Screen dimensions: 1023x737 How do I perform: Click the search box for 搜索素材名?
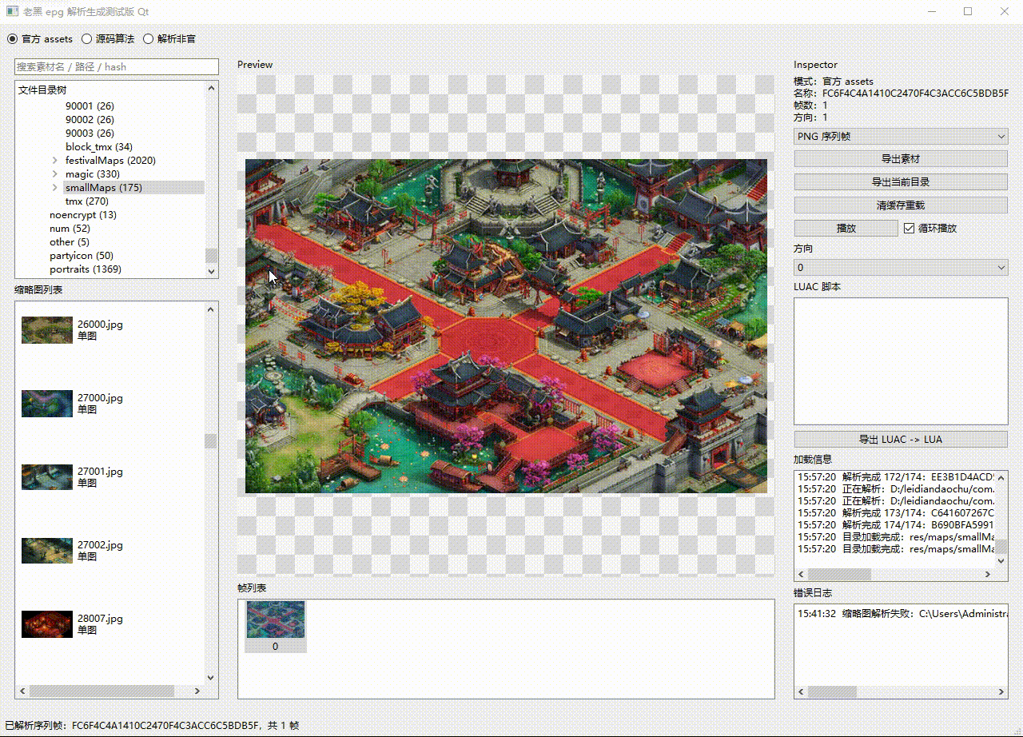117,66
